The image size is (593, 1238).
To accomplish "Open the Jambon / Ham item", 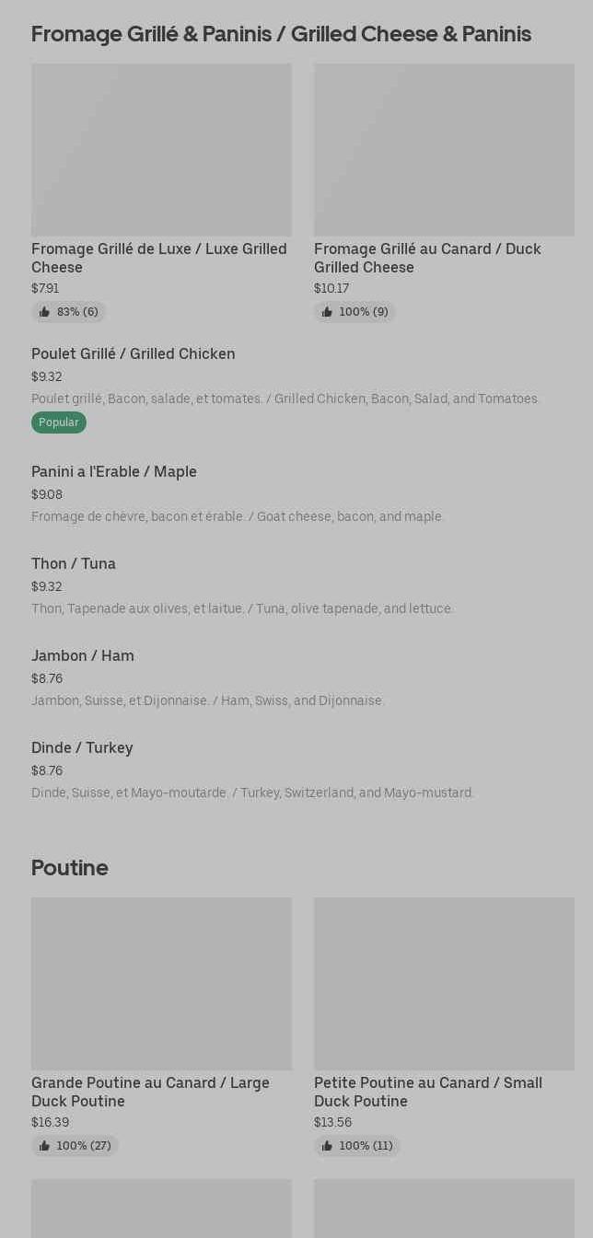I will [296, 677].
